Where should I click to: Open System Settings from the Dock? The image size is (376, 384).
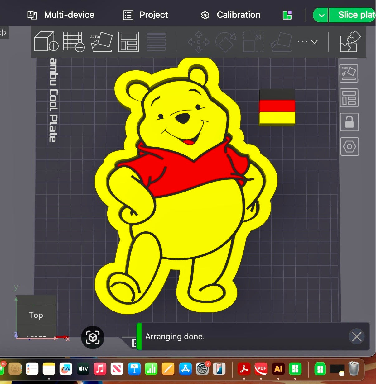point(202,369)
